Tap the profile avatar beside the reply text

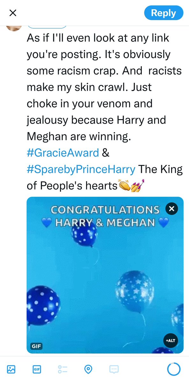pos(14,27)
